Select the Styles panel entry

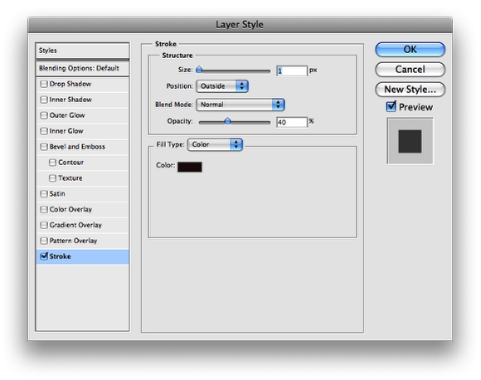pos(82,51)
